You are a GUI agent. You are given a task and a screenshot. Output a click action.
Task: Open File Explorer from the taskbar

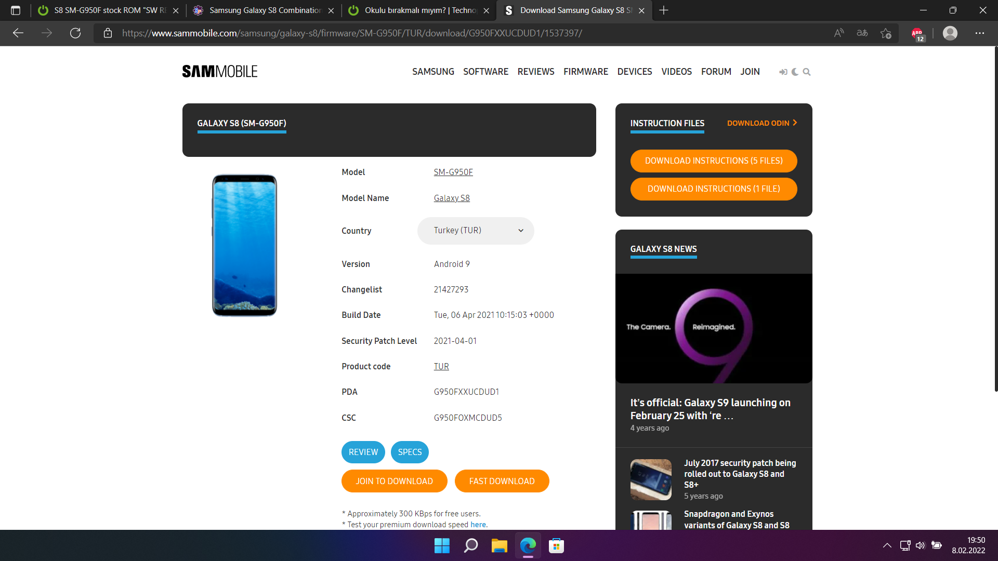[499, 546]
